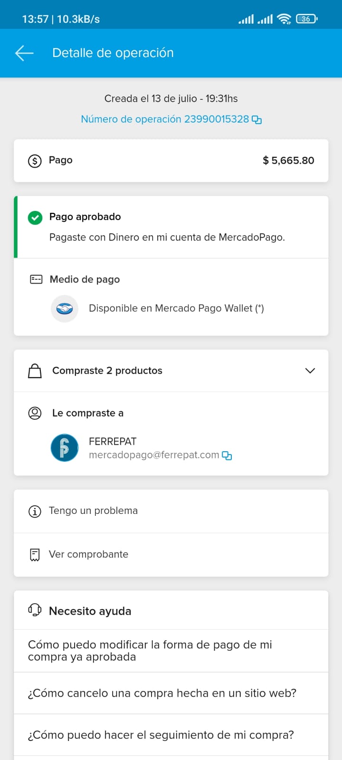The width and height of the screenshot is (342, 760).
Task: Tap the battery indicator in status bar
Action: (306, 19)
